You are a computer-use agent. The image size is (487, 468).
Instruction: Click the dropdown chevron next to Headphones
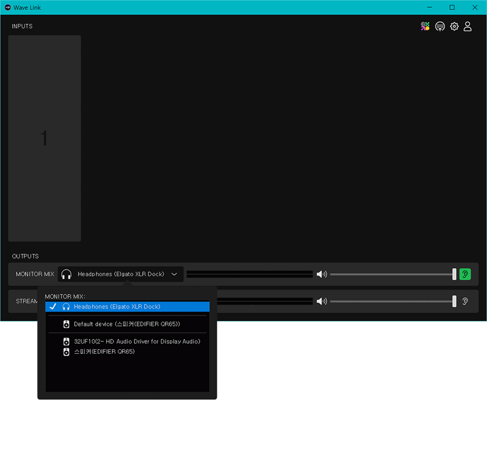point(174,274)
